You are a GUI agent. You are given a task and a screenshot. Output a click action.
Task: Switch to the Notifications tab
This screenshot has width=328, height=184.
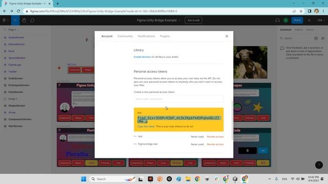146,36
